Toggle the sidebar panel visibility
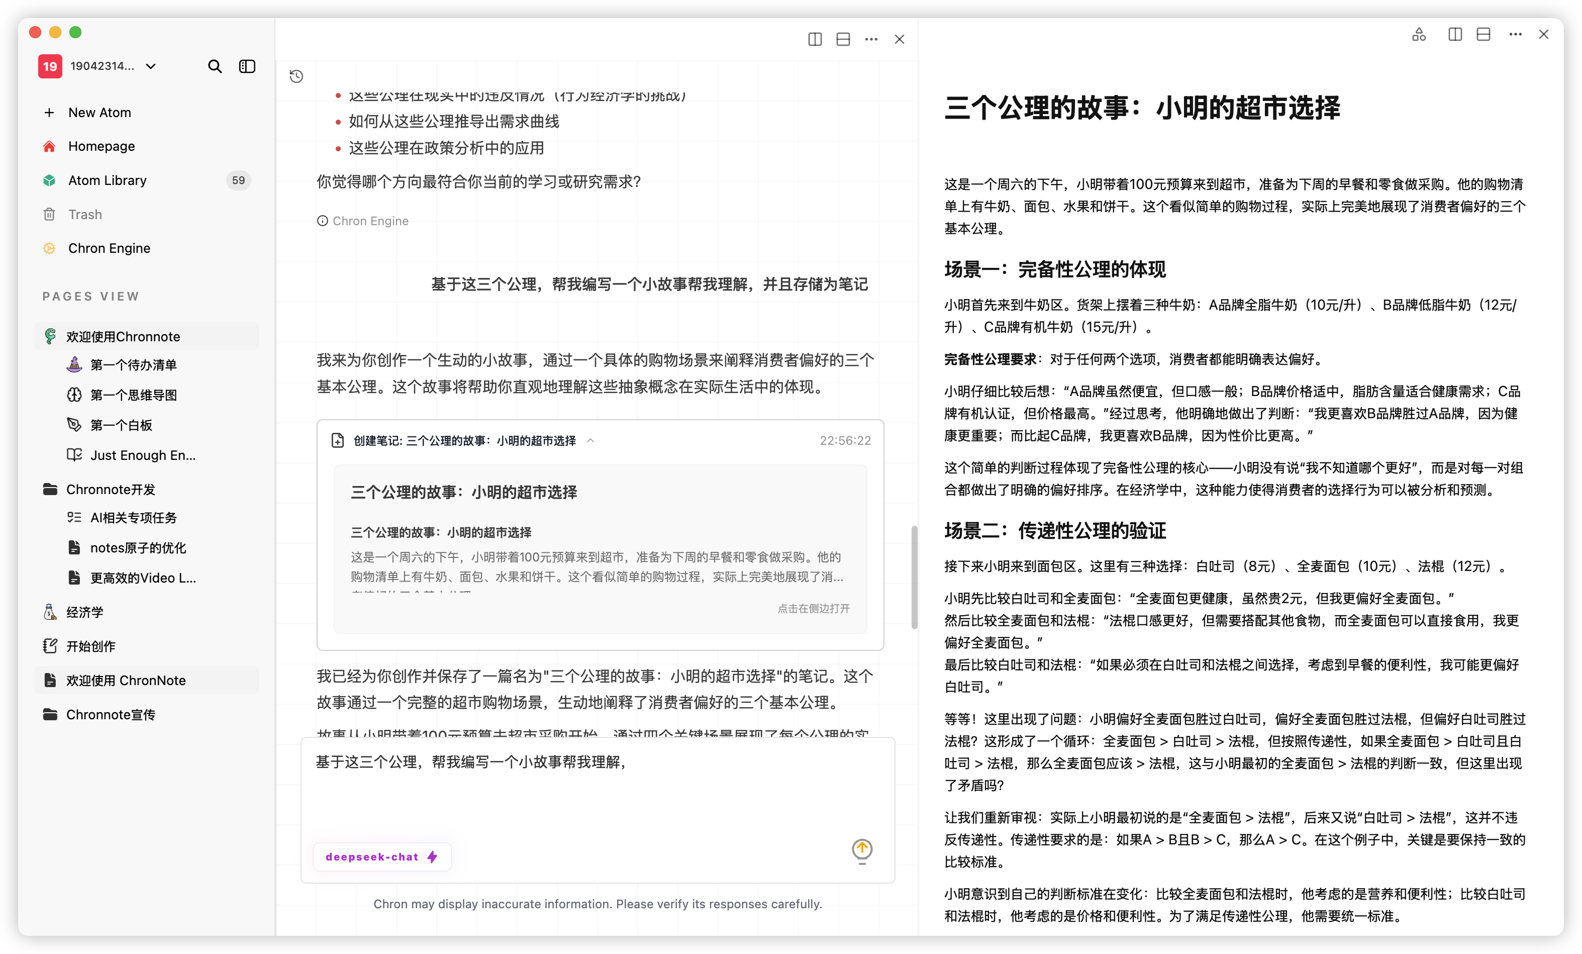Viewport: 1582px width, 954px height. click(x=247, y=66)
